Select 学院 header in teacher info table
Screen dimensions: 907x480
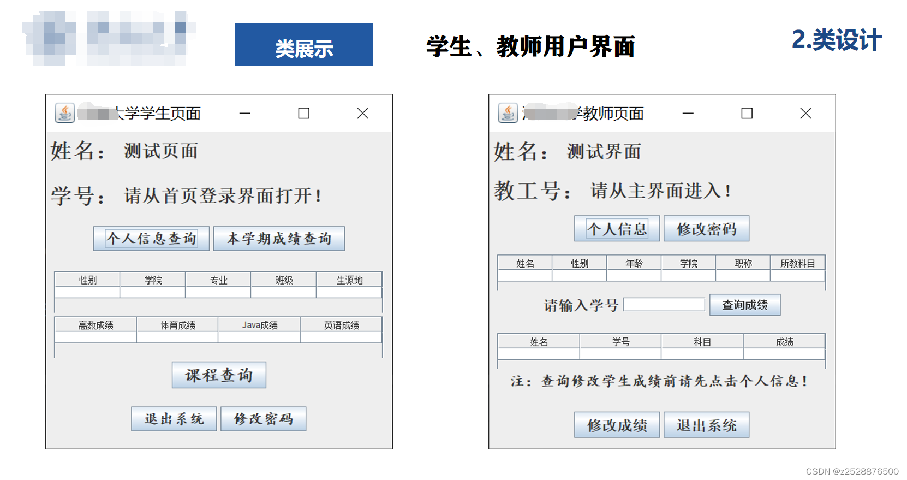[x=689, y=263]
